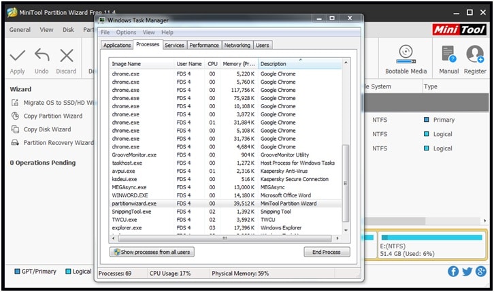This screenshot has height=292, width=494.
Task: Open File menu in Task Manager
Action: click(105, 33)
